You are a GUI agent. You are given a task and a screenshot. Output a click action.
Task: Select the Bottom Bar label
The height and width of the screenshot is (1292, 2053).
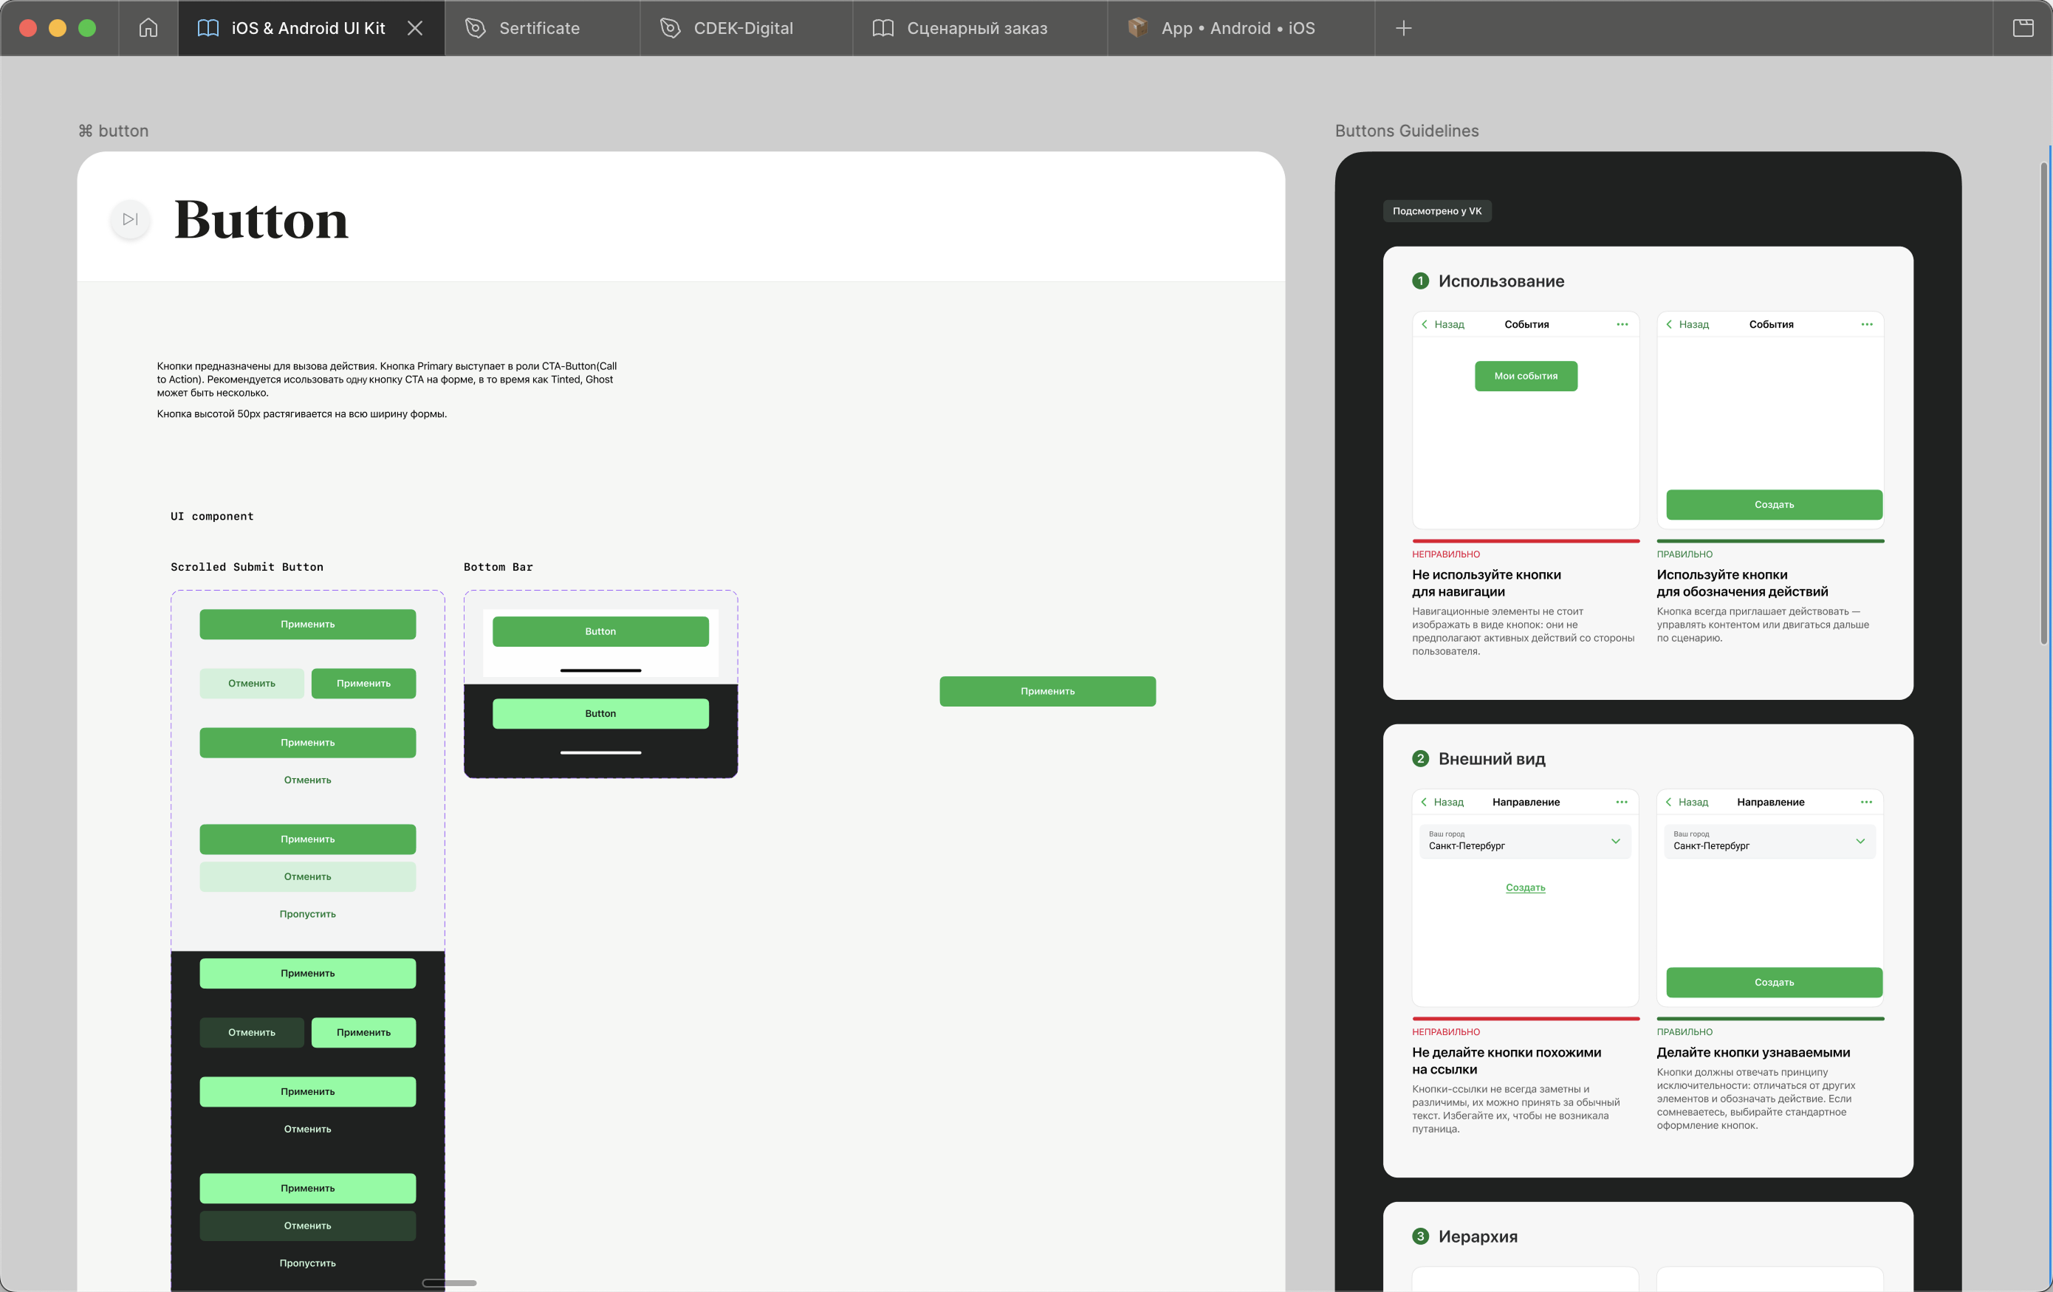pos(498,567)
